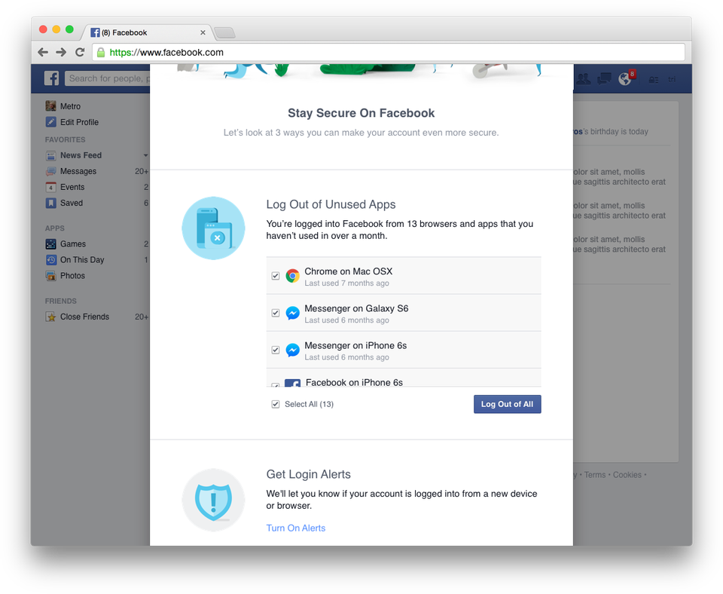Open the friend requests icon in the header
Screen dimensions: 723x594
[583, 79]
